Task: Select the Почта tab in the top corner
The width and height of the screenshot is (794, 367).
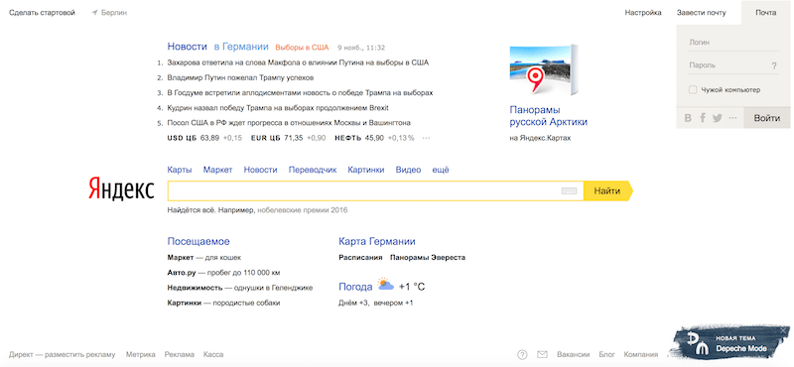Action: [765, 13]
